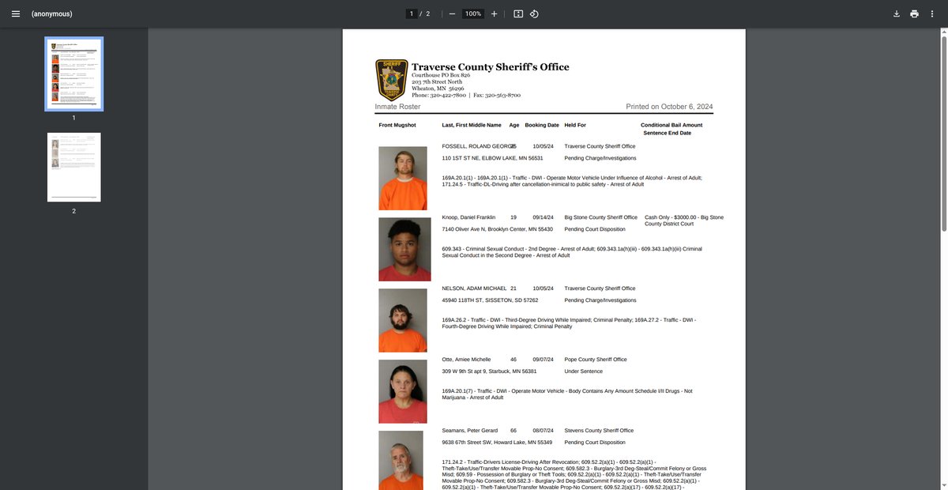Click the (anonymous) document title

[52, 13]
